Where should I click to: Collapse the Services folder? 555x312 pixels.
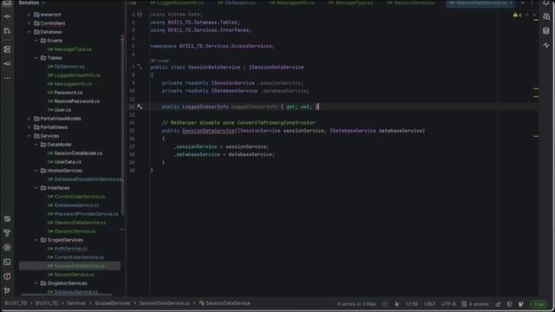pyautogui.click(x=29, y=136)
